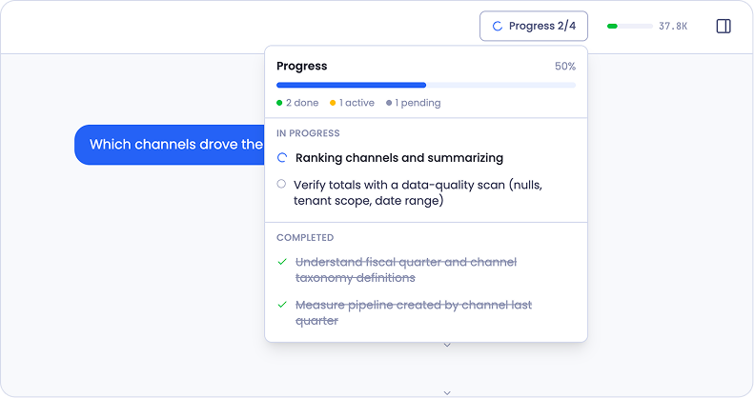This screenshot has width=754, height=398.
Task: Click the IN PROGRESS section header
Action: point(308,133)
